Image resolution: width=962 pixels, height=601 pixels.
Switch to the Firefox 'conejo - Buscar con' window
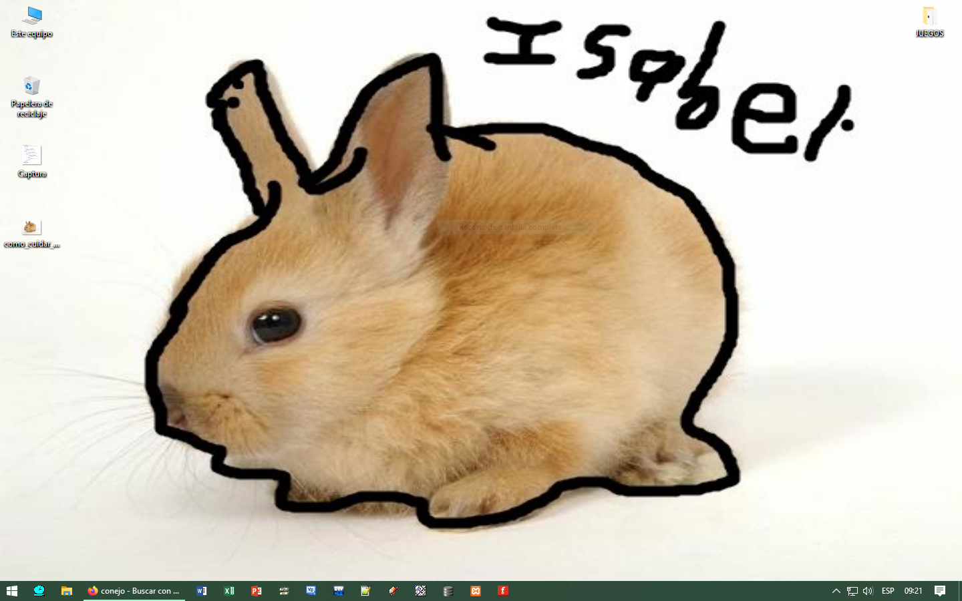[x=134, y=591]
